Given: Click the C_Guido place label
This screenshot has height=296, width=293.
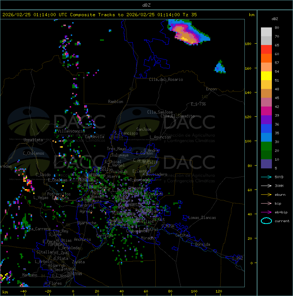Looking at the screenshot, I should [x=43, y=175].
